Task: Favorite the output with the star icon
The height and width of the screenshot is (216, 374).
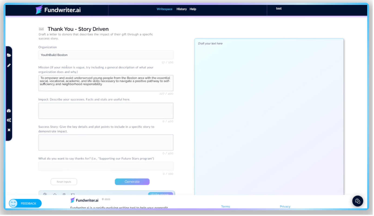Action: coord(55,194)
